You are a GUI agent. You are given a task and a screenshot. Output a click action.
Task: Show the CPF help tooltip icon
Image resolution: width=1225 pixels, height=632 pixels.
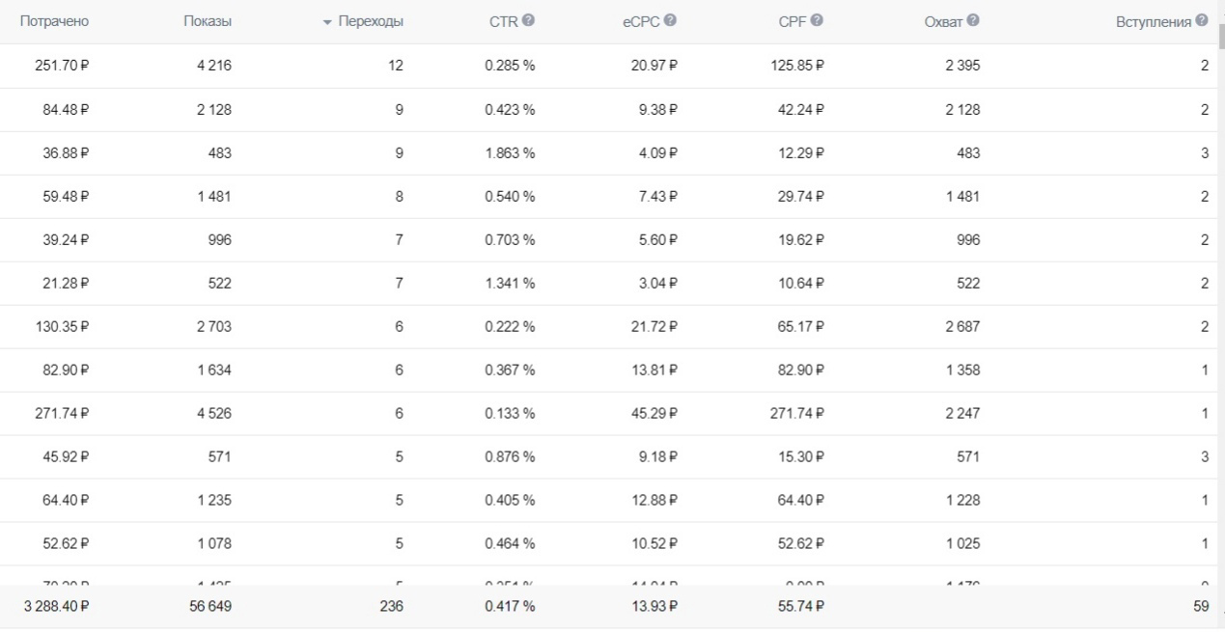pos(817,20)
